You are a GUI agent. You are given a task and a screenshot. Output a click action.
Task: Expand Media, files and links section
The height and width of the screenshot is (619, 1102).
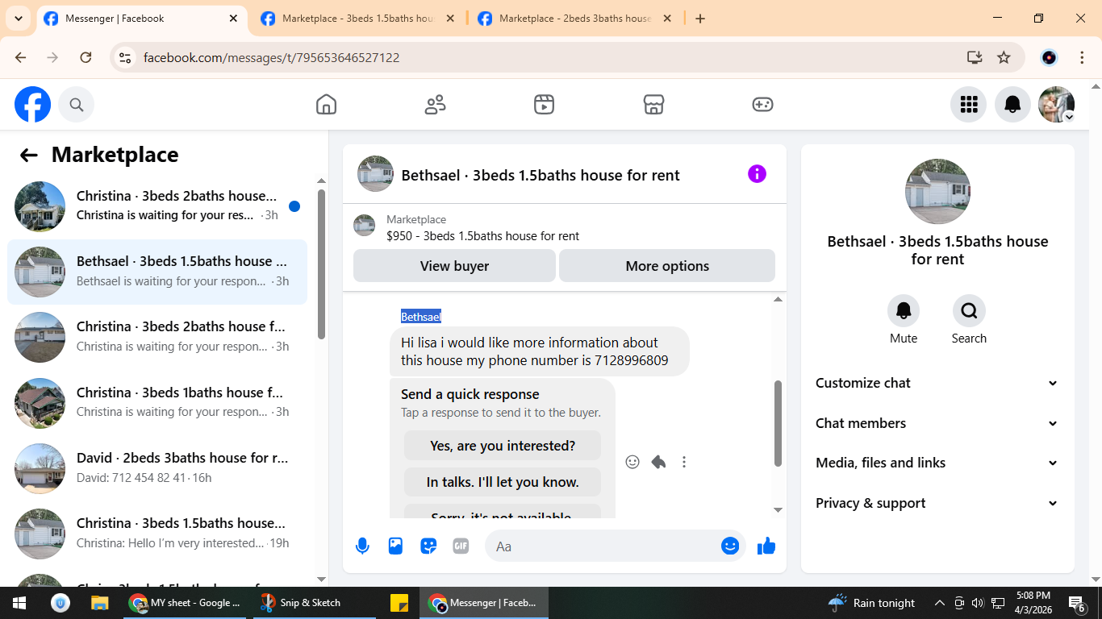[937, 463]
